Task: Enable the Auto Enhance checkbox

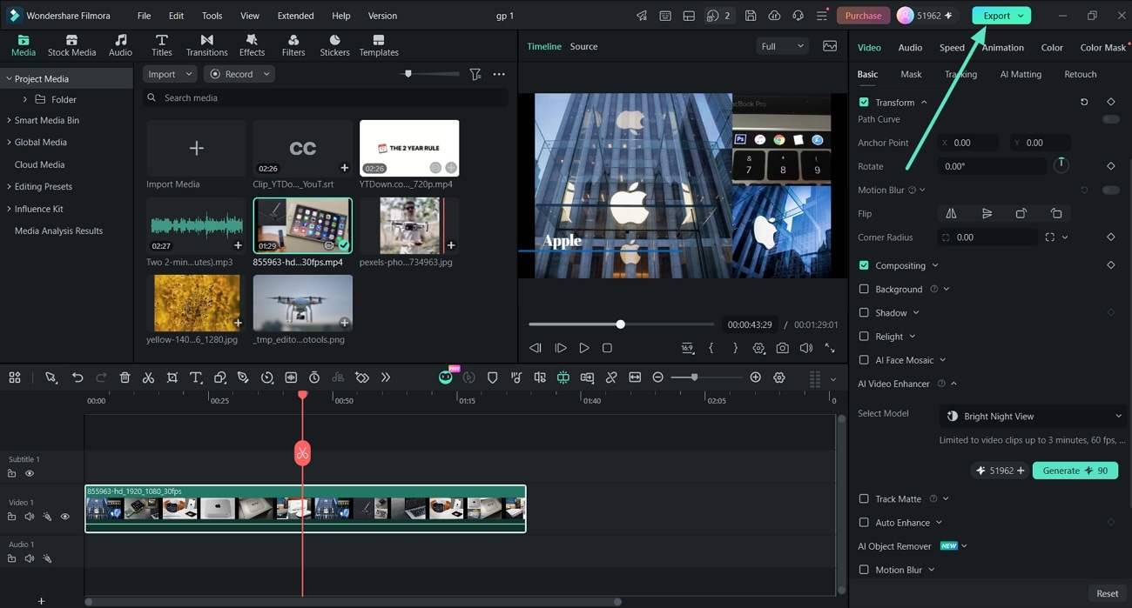Action: point(864,523)
